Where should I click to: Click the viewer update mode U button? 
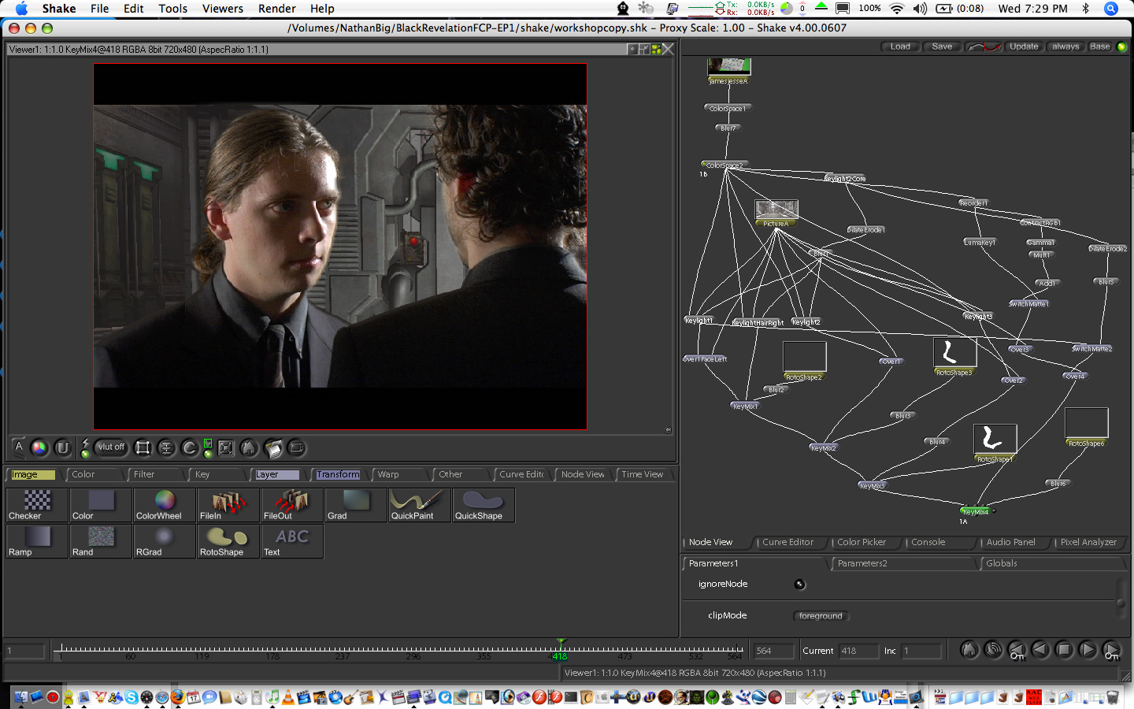coord(63,447)
